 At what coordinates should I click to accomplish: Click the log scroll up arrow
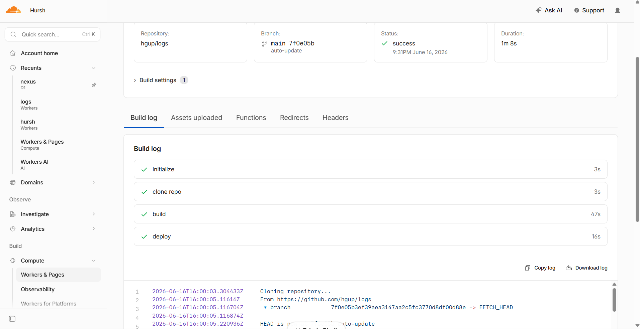point(614,284)
